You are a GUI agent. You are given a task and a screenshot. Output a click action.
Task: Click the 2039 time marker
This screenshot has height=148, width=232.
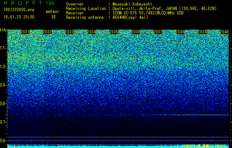pyautogui.click(x=202, y=32)
